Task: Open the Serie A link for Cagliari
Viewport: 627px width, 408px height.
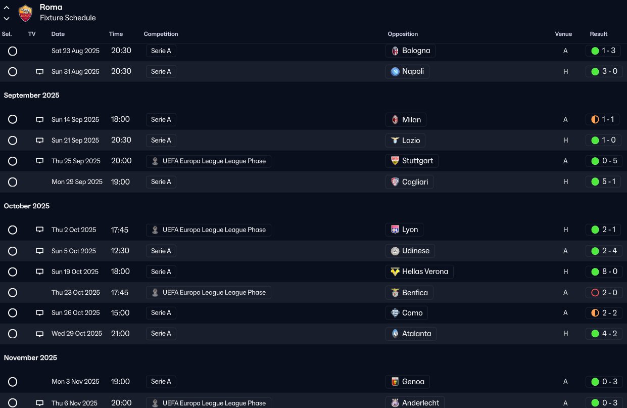Action: 161,182
